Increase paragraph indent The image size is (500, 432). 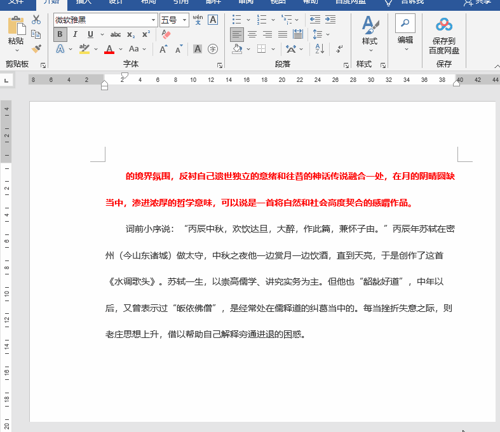[330, 20]
